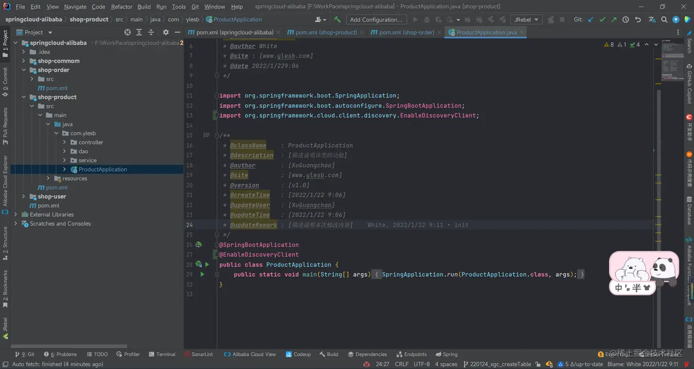Open the Navigate menu
Image resolution: width=694 pixels, height=369 pixels.
tap(75, 6)
